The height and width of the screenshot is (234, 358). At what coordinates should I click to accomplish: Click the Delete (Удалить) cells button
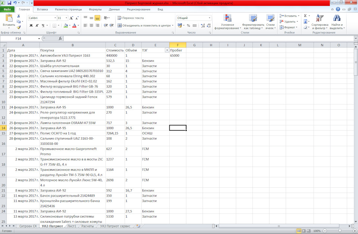(289, 22)
